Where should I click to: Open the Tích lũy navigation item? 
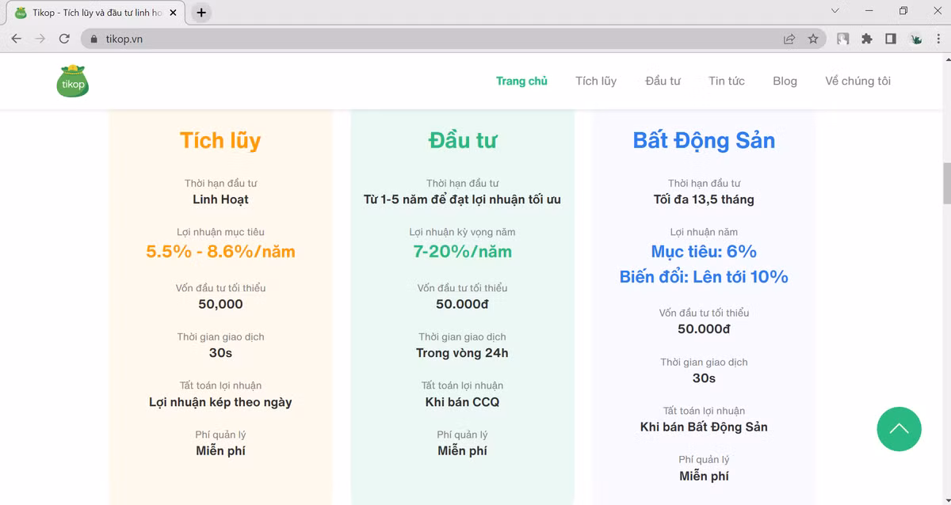tap(596, 81)
